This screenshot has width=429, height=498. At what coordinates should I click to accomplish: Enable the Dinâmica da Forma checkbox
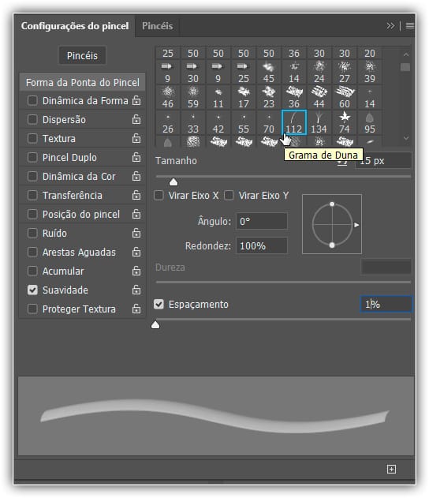tap(32, 101)
